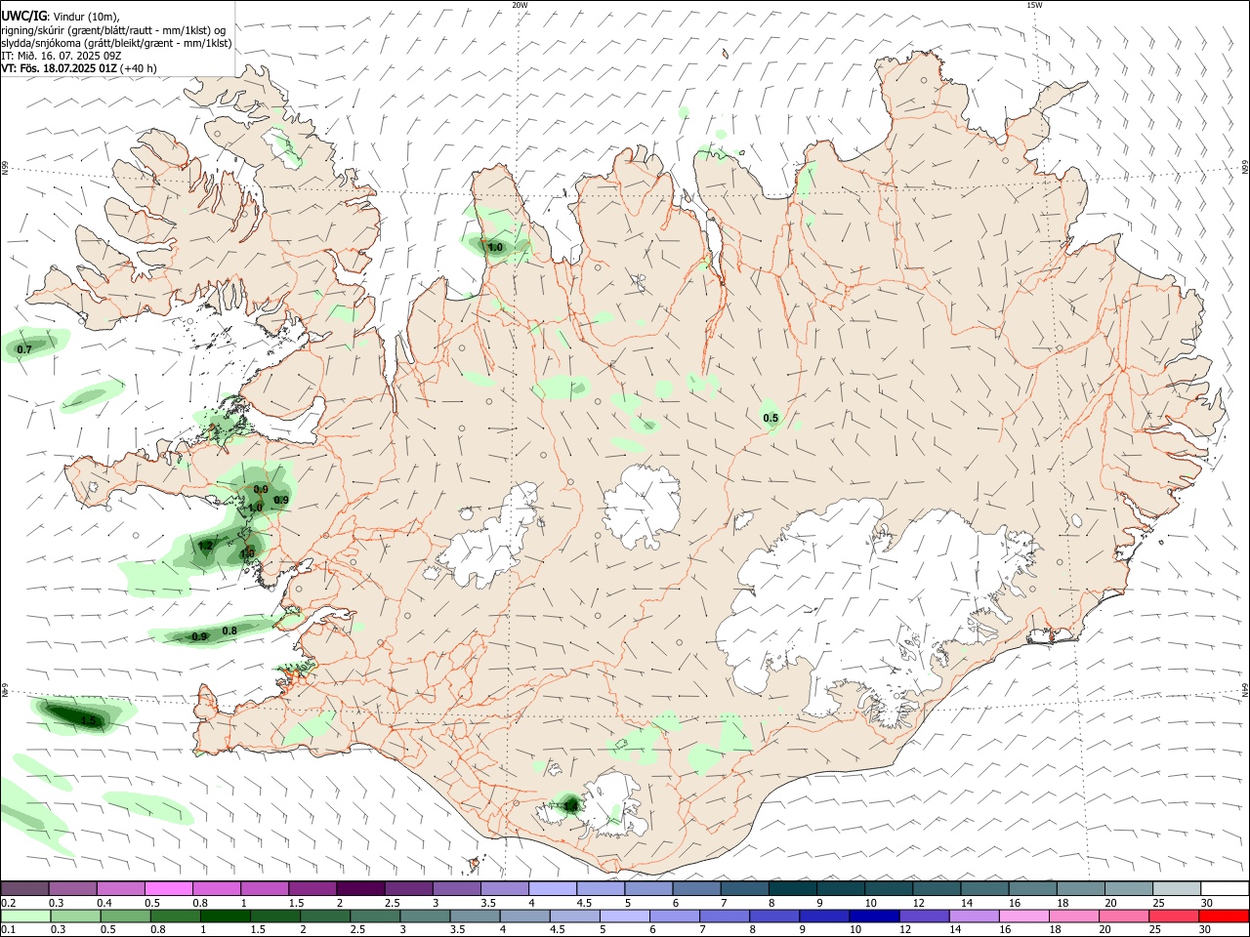The width and height of the screenshot is (1250, 937).
Task: Click the dark teal snow swatch between 8 and 9
Action: point(792,888)
